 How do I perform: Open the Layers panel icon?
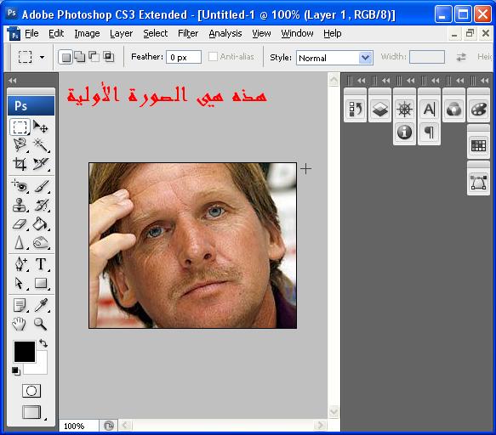380,110
